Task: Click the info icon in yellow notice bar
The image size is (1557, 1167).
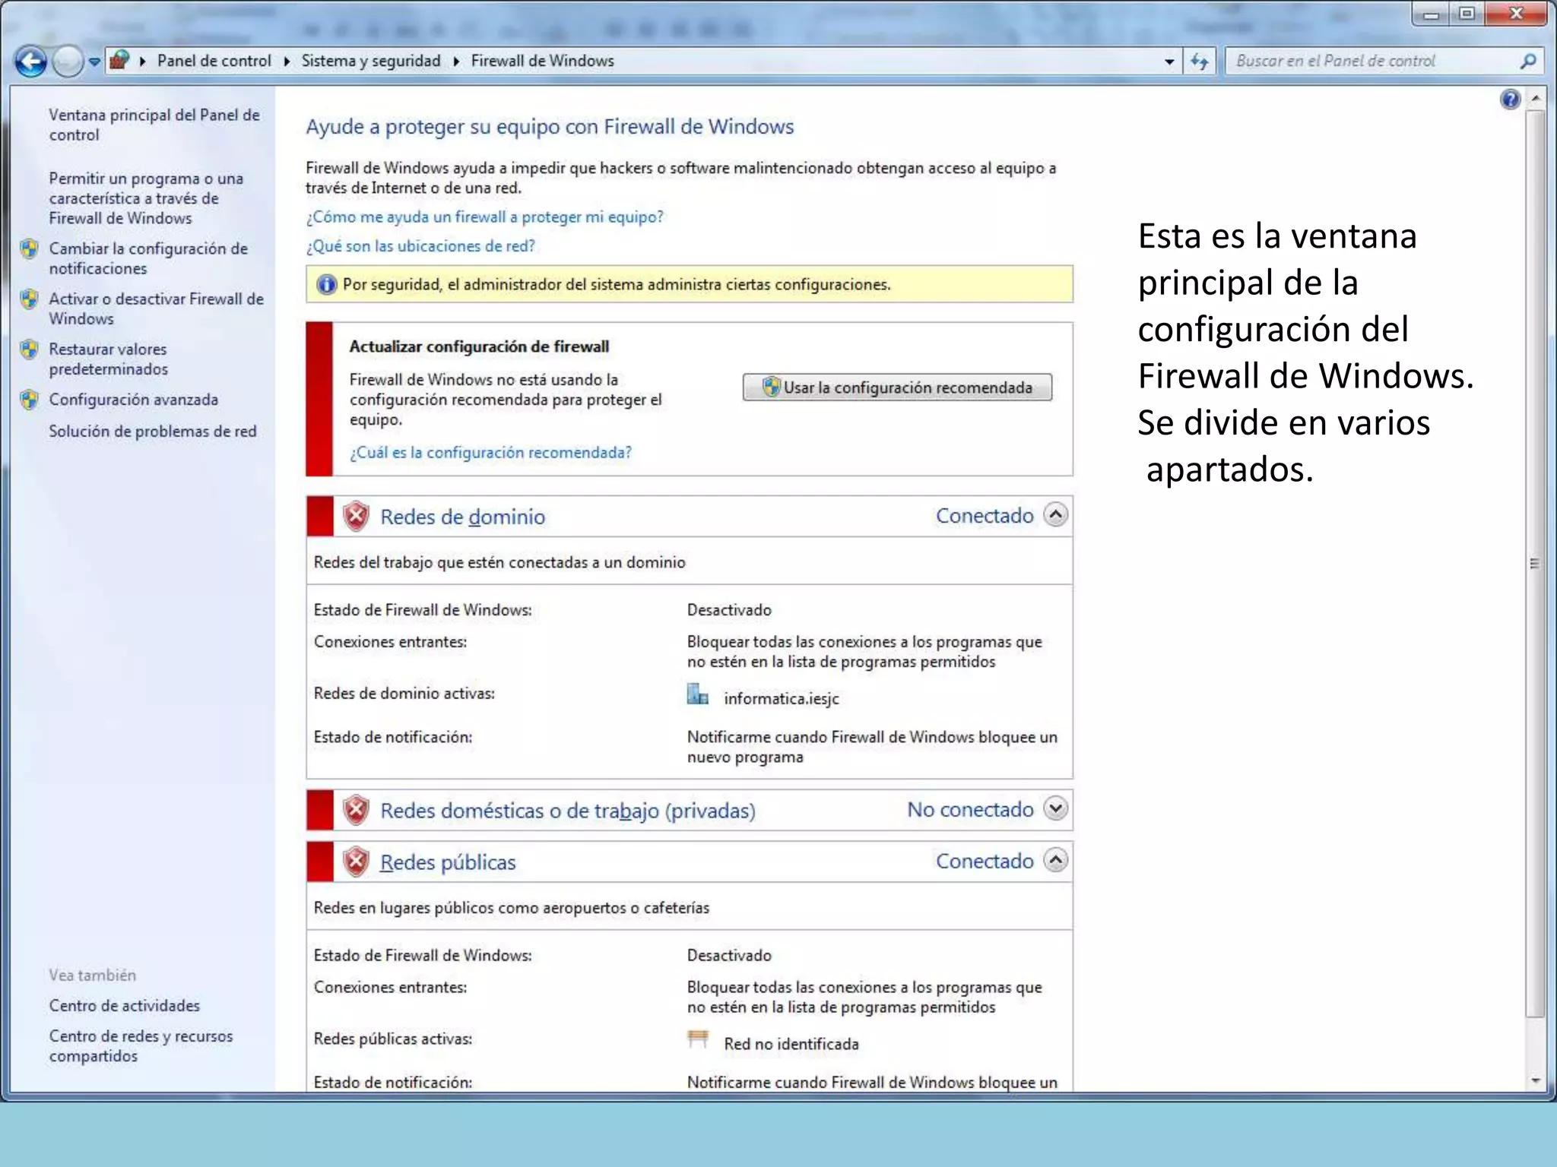Action: 326,285
